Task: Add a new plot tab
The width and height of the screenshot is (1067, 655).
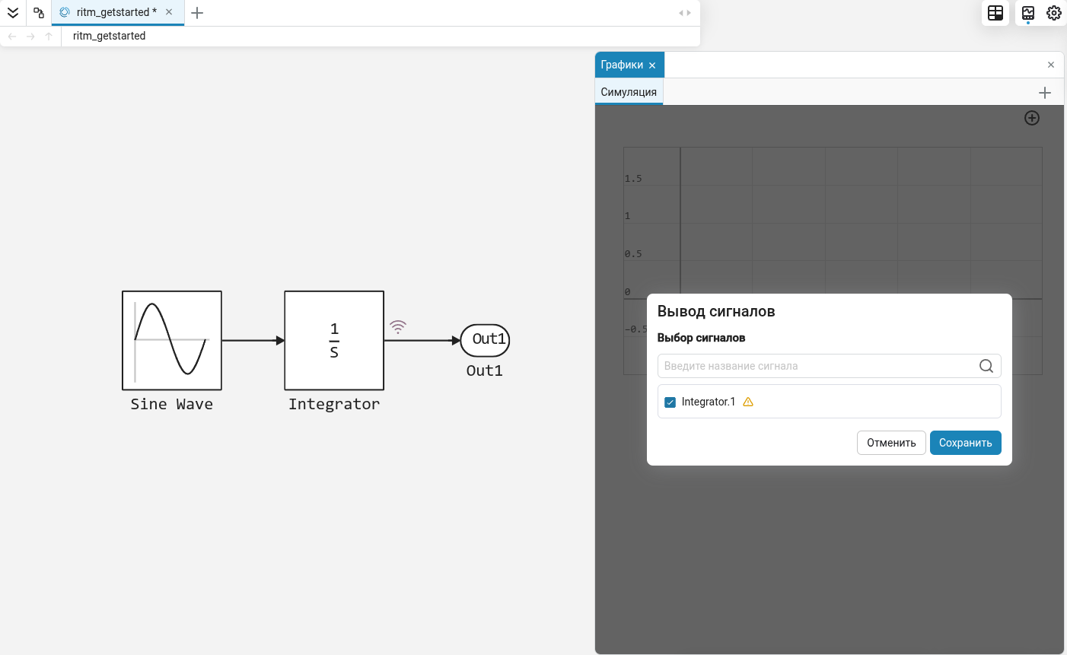Action: point(1045,93)
